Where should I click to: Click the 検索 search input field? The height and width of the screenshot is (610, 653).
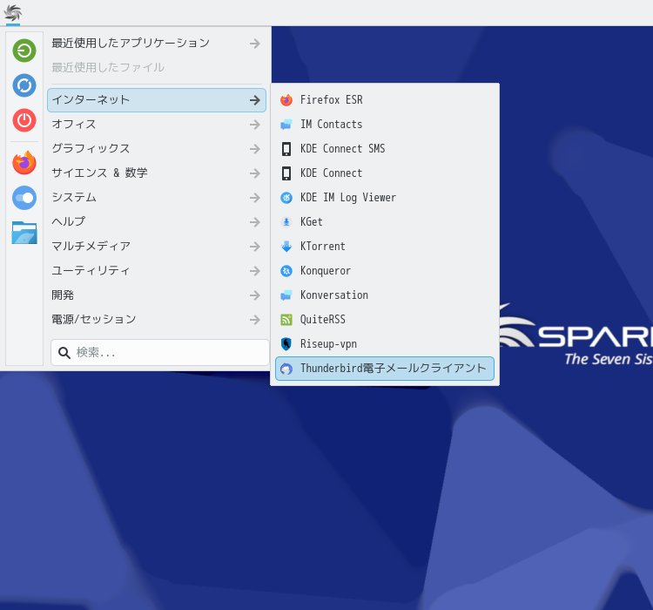coord(160,353)
